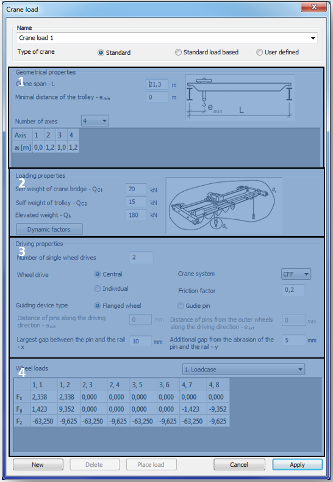Select Gudie pin guiding device type
This screenshot has width=333, height=482.
pyautogui.click(x=181, y=306)
